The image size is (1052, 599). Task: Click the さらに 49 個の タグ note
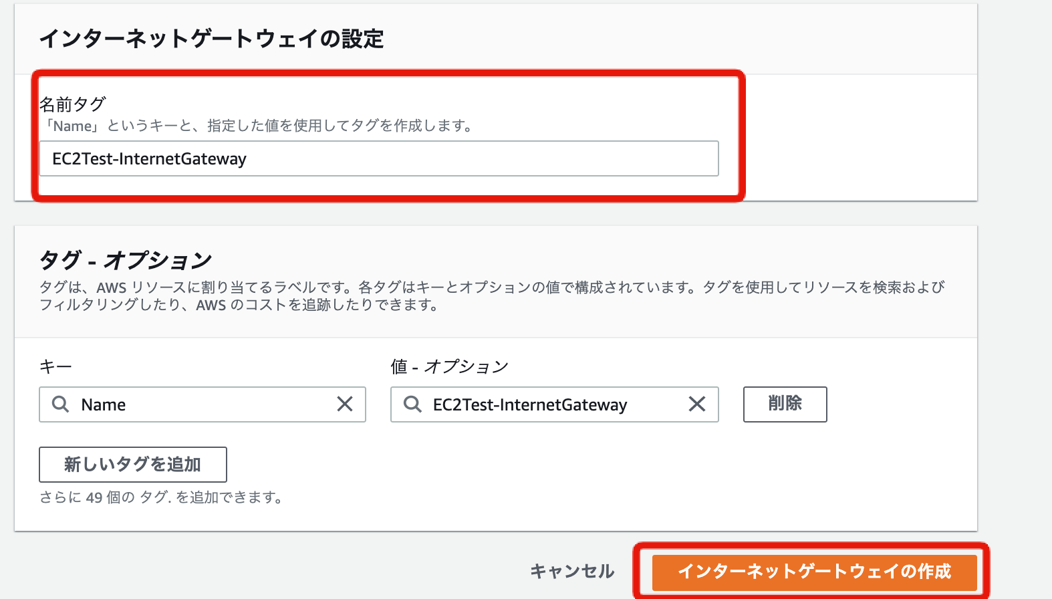click(x=161, y=497)
